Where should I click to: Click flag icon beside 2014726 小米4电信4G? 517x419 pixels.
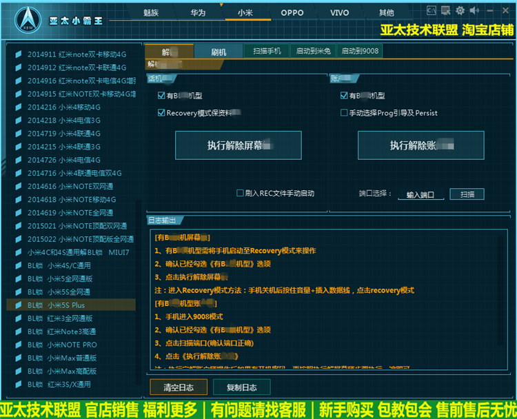[x=19, y=160]
